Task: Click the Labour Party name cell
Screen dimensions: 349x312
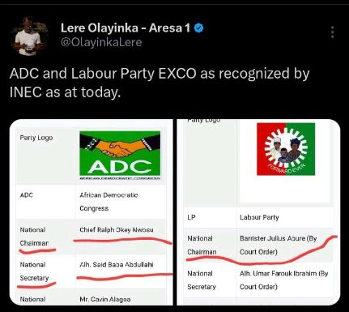Action: 285,217
